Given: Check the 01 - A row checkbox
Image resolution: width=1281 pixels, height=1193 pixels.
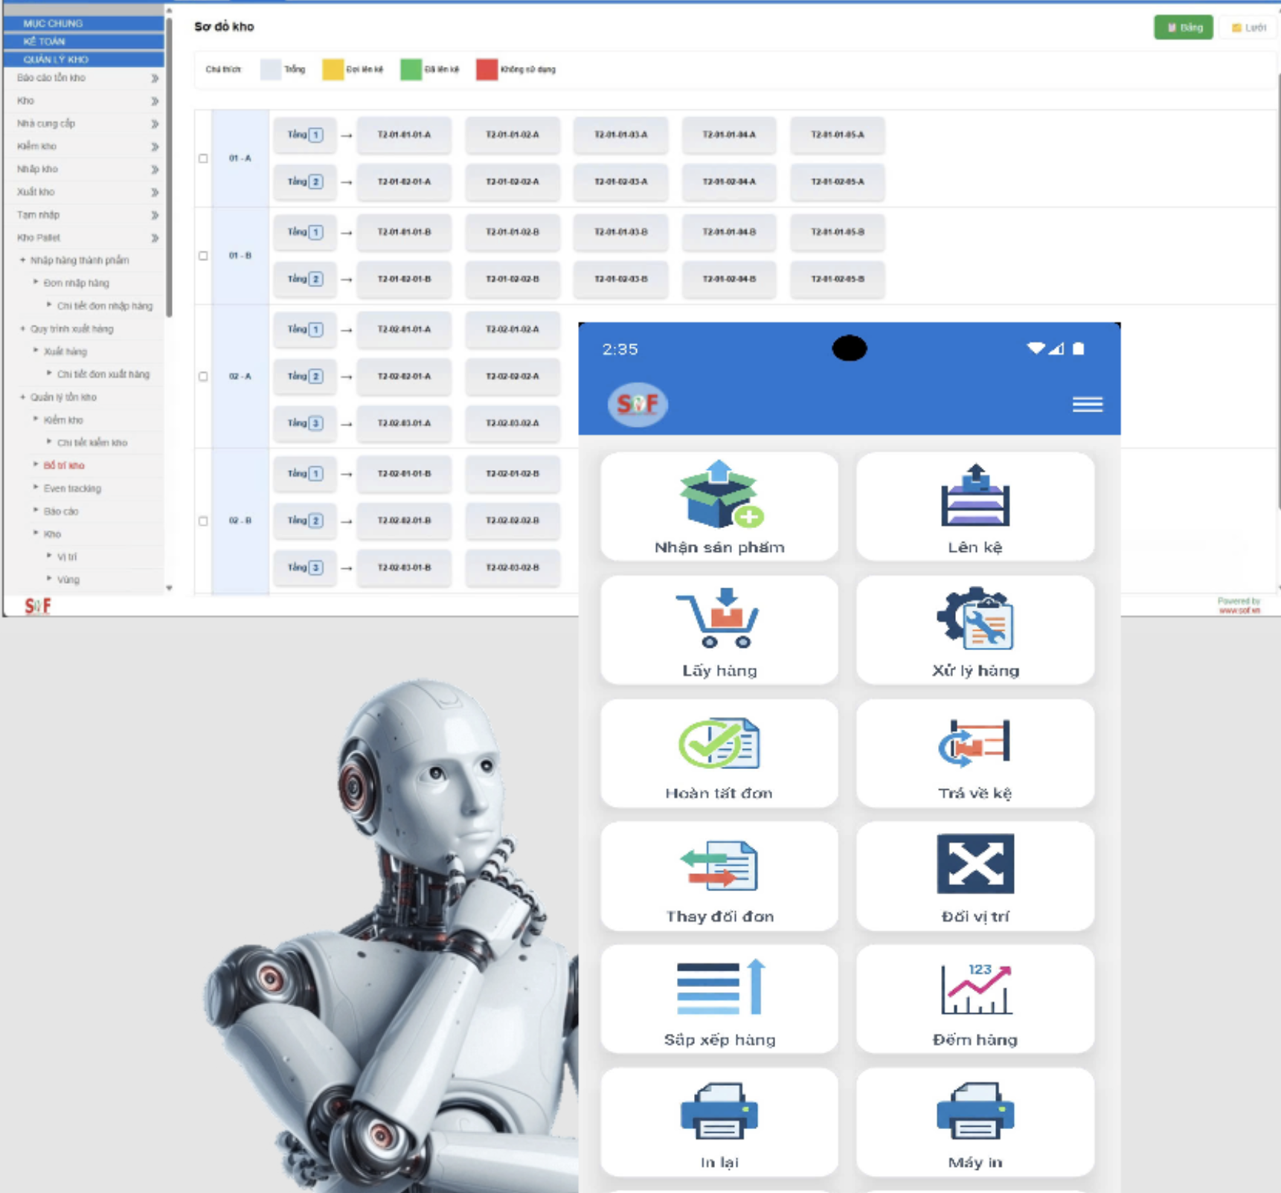Looking at the screenshot, I should coord(203,158).
